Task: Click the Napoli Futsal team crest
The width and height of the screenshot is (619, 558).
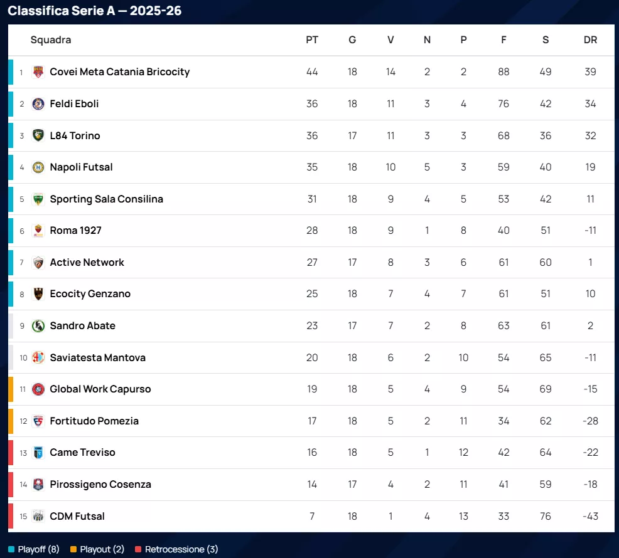Action: 38,167
